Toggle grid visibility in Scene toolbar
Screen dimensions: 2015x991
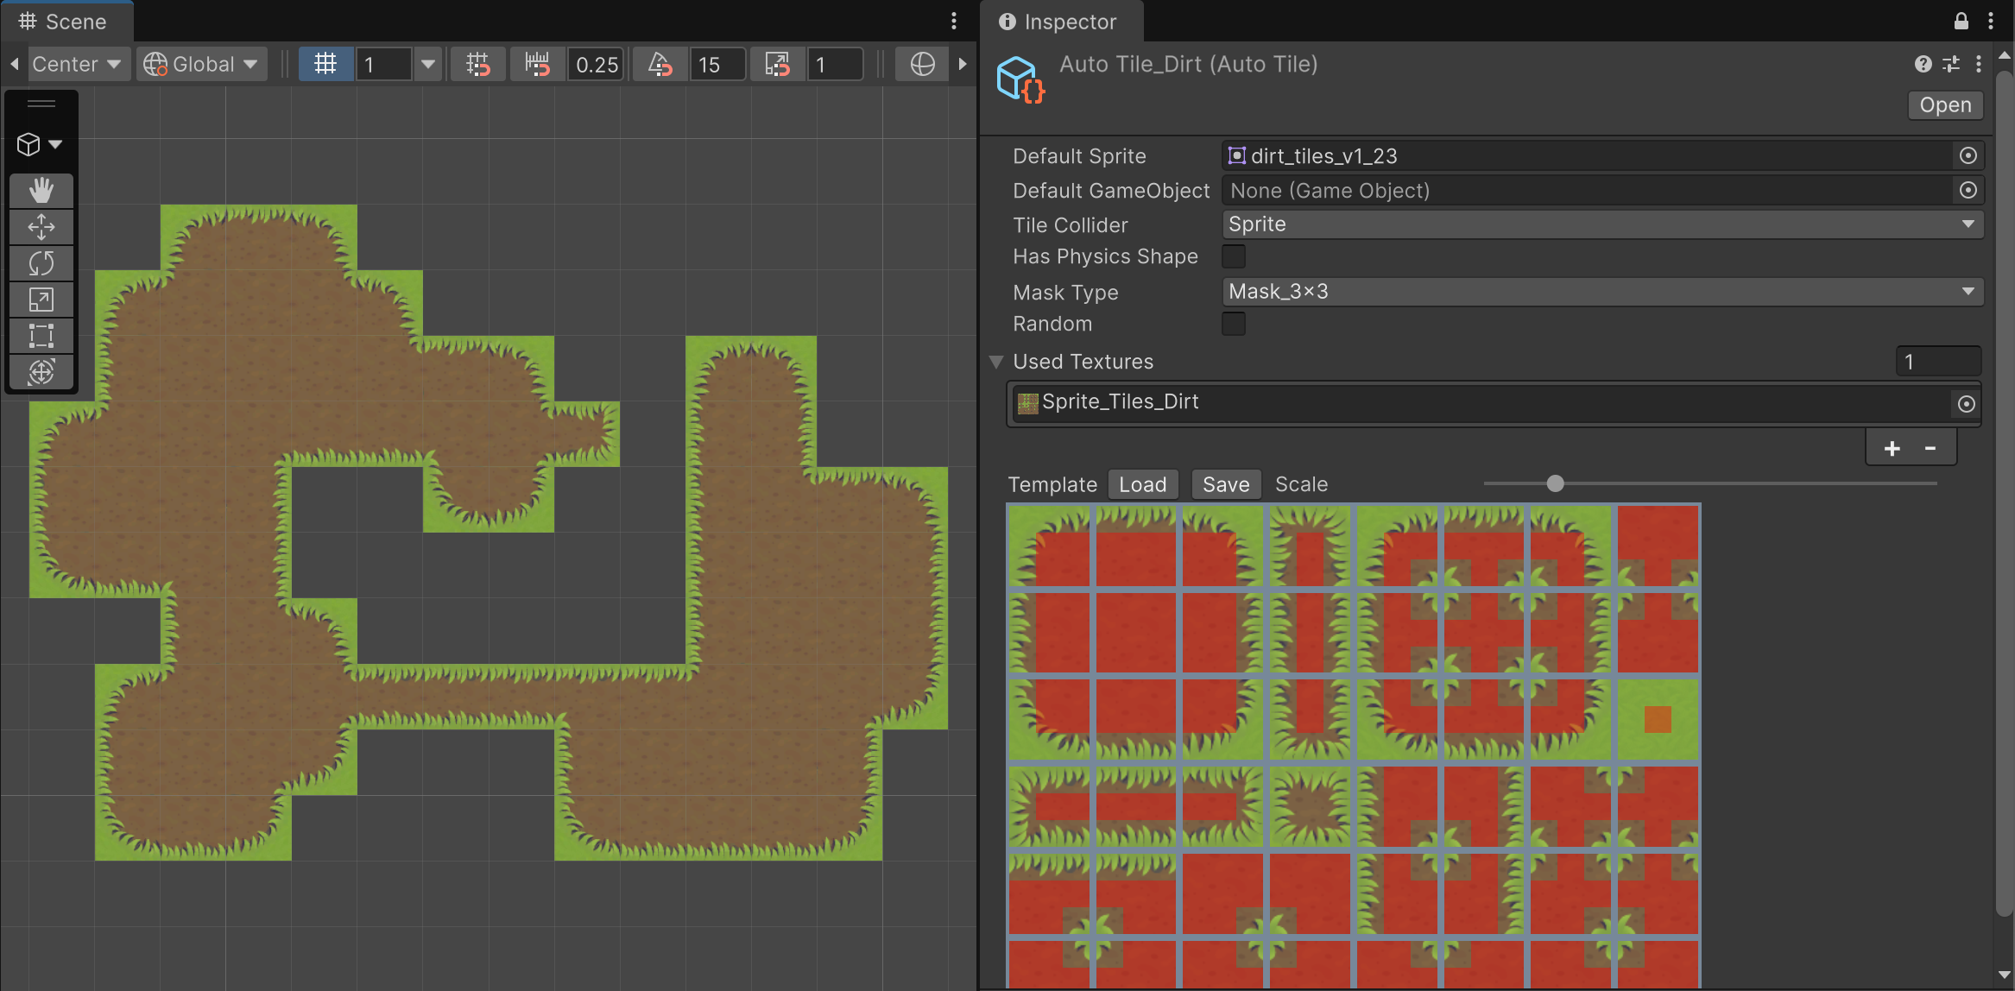point(325,64)
